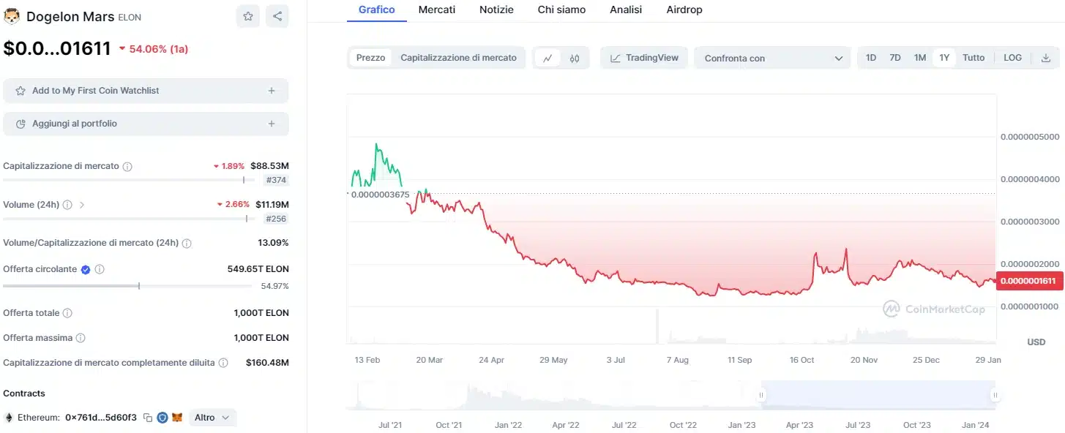Click the $11.19M volume value
This screenshot has width=1065, height=433.
tap(272, 205)
